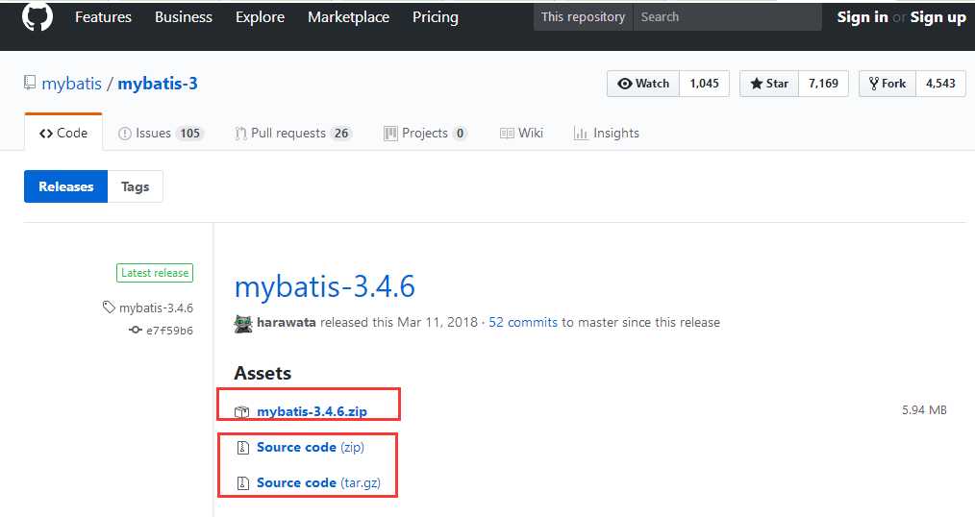975x517 pixels.
Task: Click the 5.94 MB file size text
Action: [924, 410]
